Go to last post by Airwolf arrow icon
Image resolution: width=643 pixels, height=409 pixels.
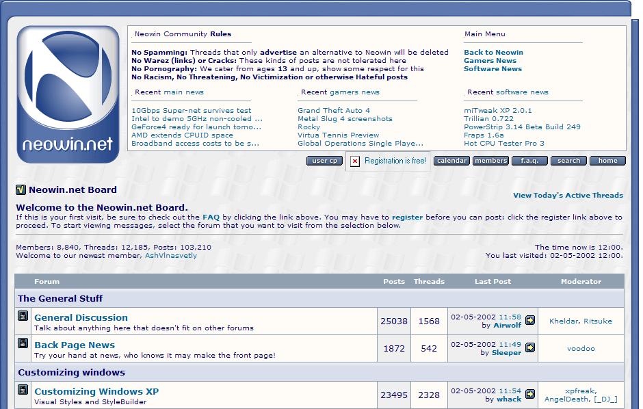click(x=530, y=320)
